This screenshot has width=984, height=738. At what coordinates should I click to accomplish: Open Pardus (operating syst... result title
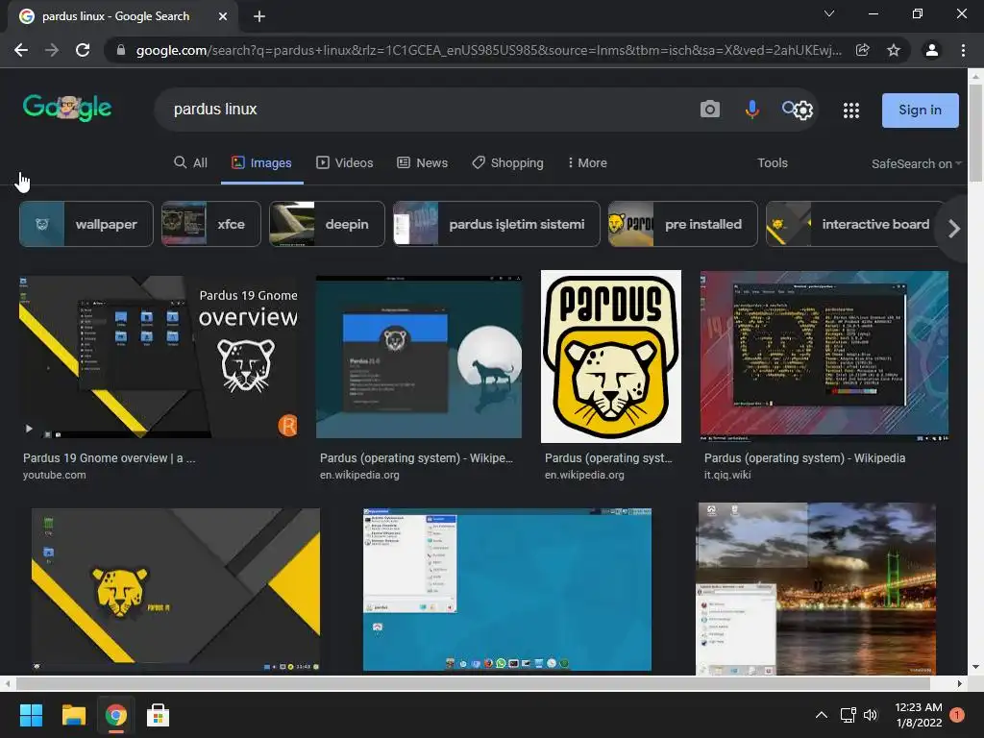click(608, 458)
